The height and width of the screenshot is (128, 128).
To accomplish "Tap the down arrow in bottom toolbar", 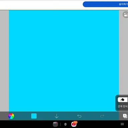I will (x=57, y=116).
